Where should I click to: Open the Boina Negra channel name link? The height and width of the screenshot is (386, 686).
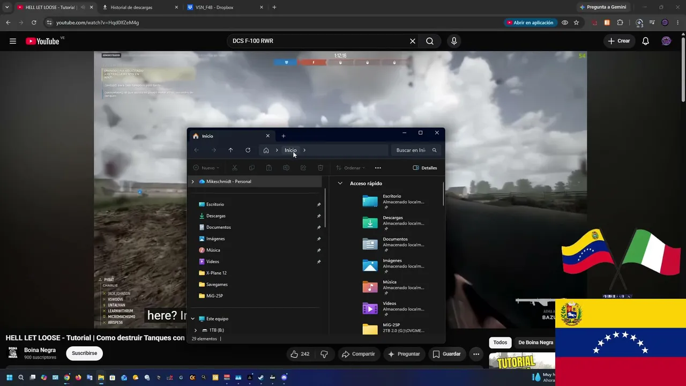pos(40,350)
